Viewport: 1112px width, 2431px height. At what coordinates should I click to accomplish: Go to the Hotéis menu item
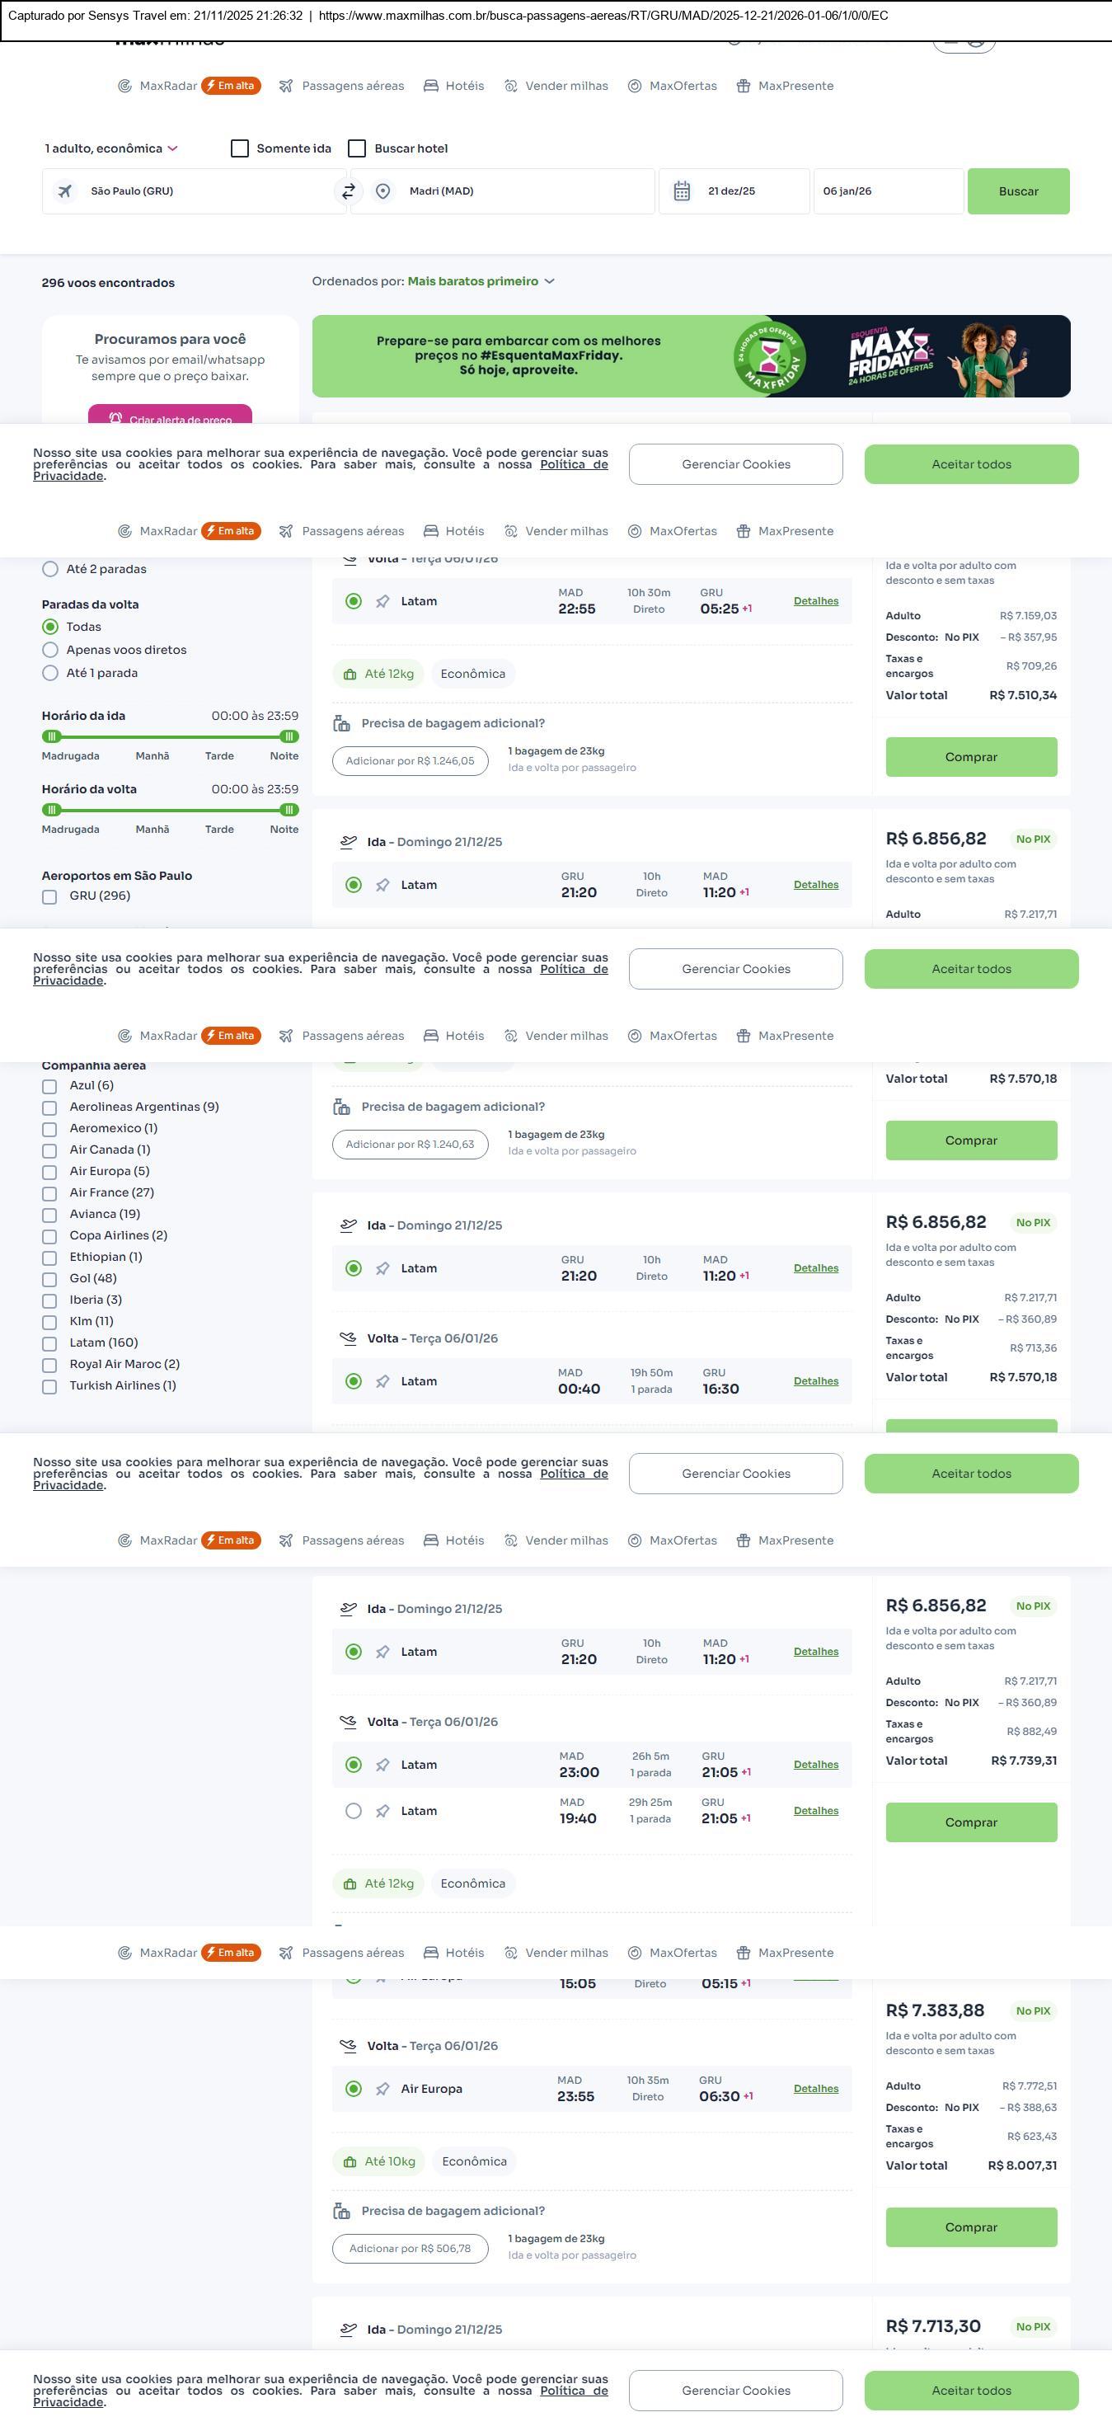(x=453, y=86)
